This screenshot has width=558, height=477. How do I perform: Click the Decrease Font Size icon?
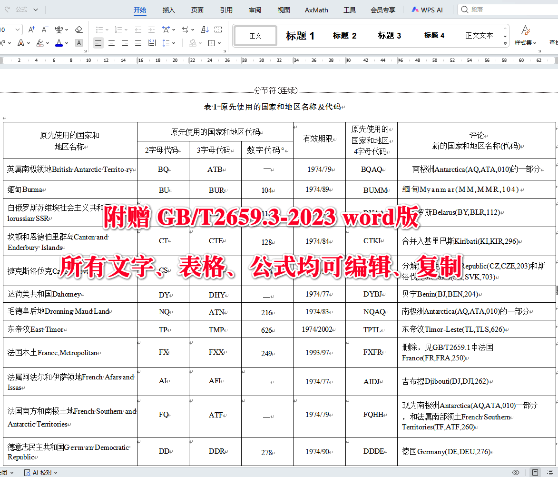45,30
